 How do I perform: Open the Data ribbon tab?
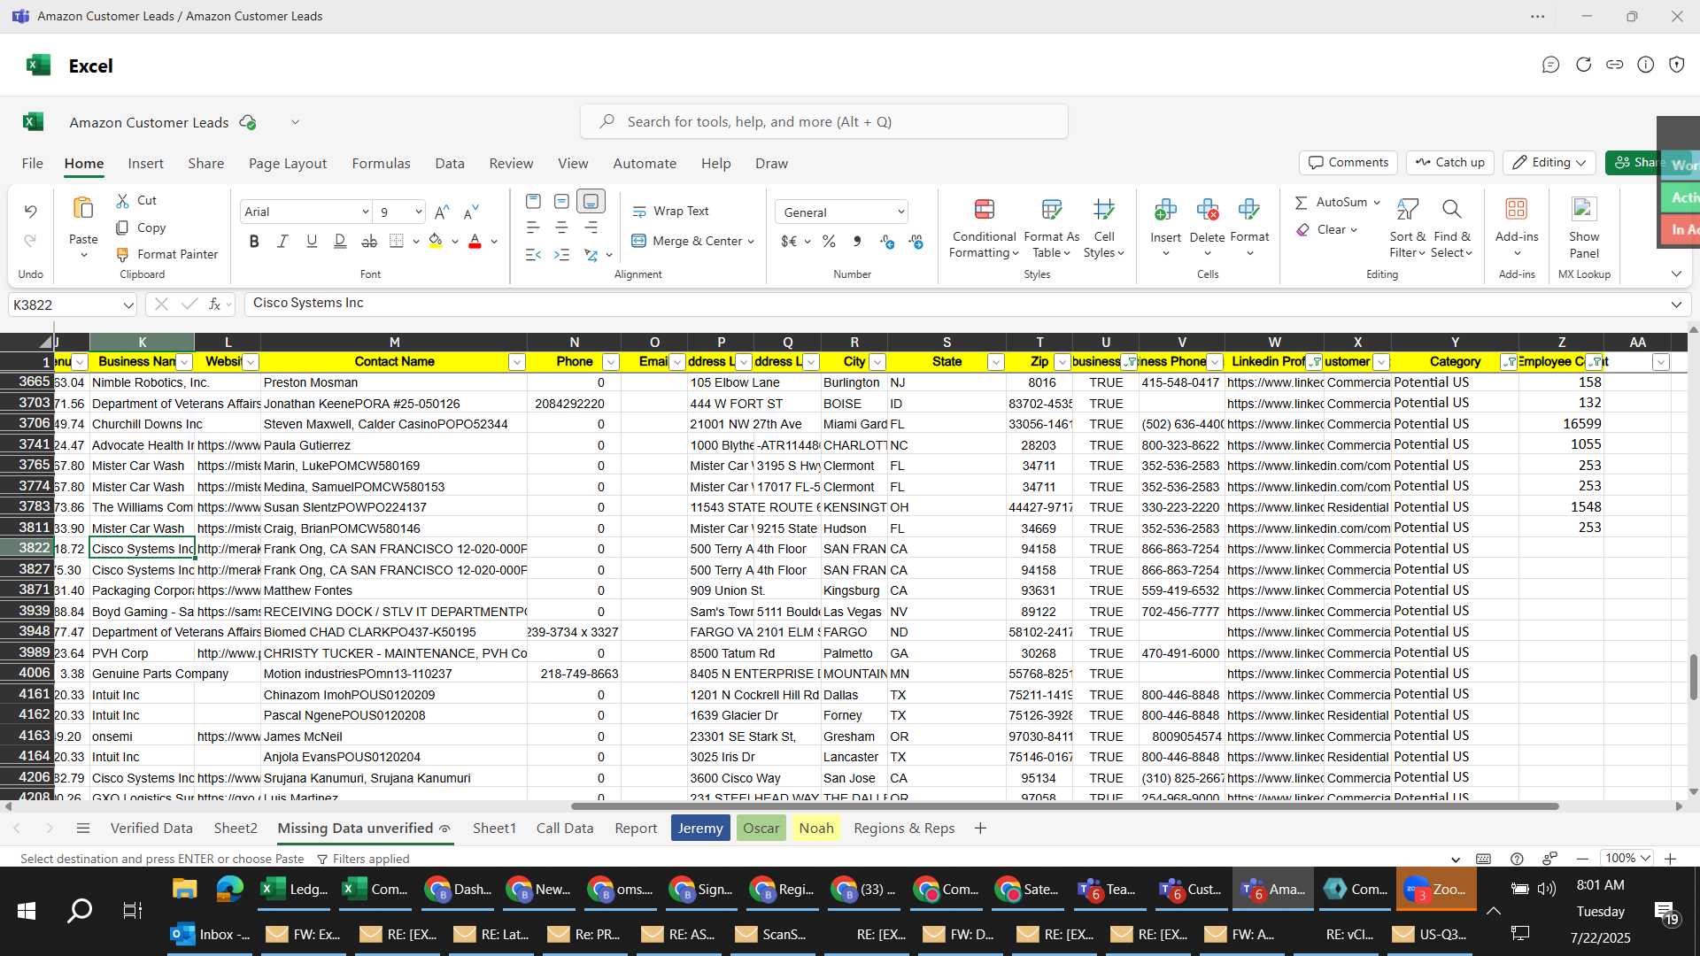coord(450,164)
